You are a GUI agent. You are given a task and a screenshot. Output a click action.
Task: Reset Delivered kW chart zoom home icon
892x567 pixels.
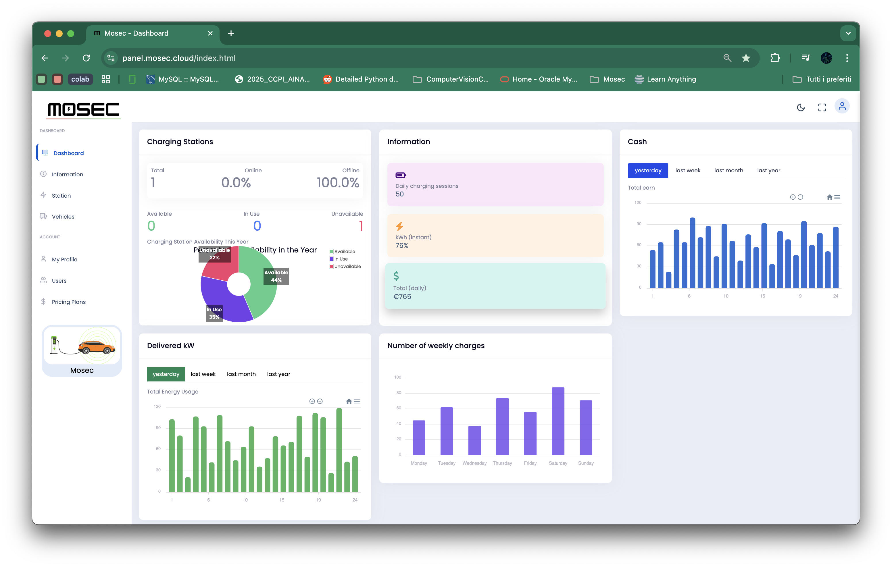[349, 401]
